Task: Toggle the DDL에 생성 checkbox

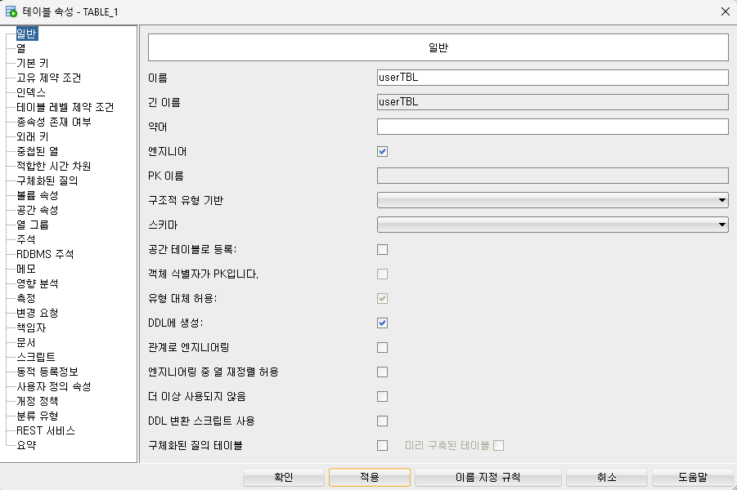Action: [x=382, y=323]
